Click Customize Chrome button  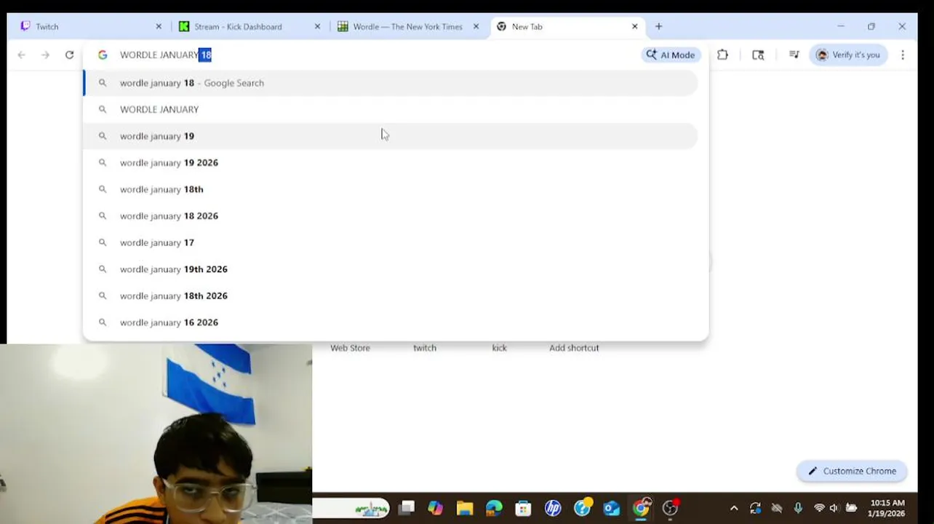852,471
